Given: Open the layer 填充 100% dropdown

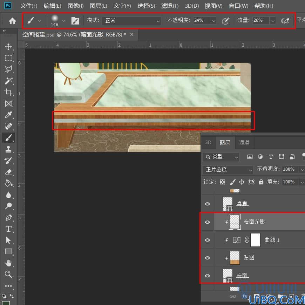Looking at the screenshot, I should coord(302,182).
